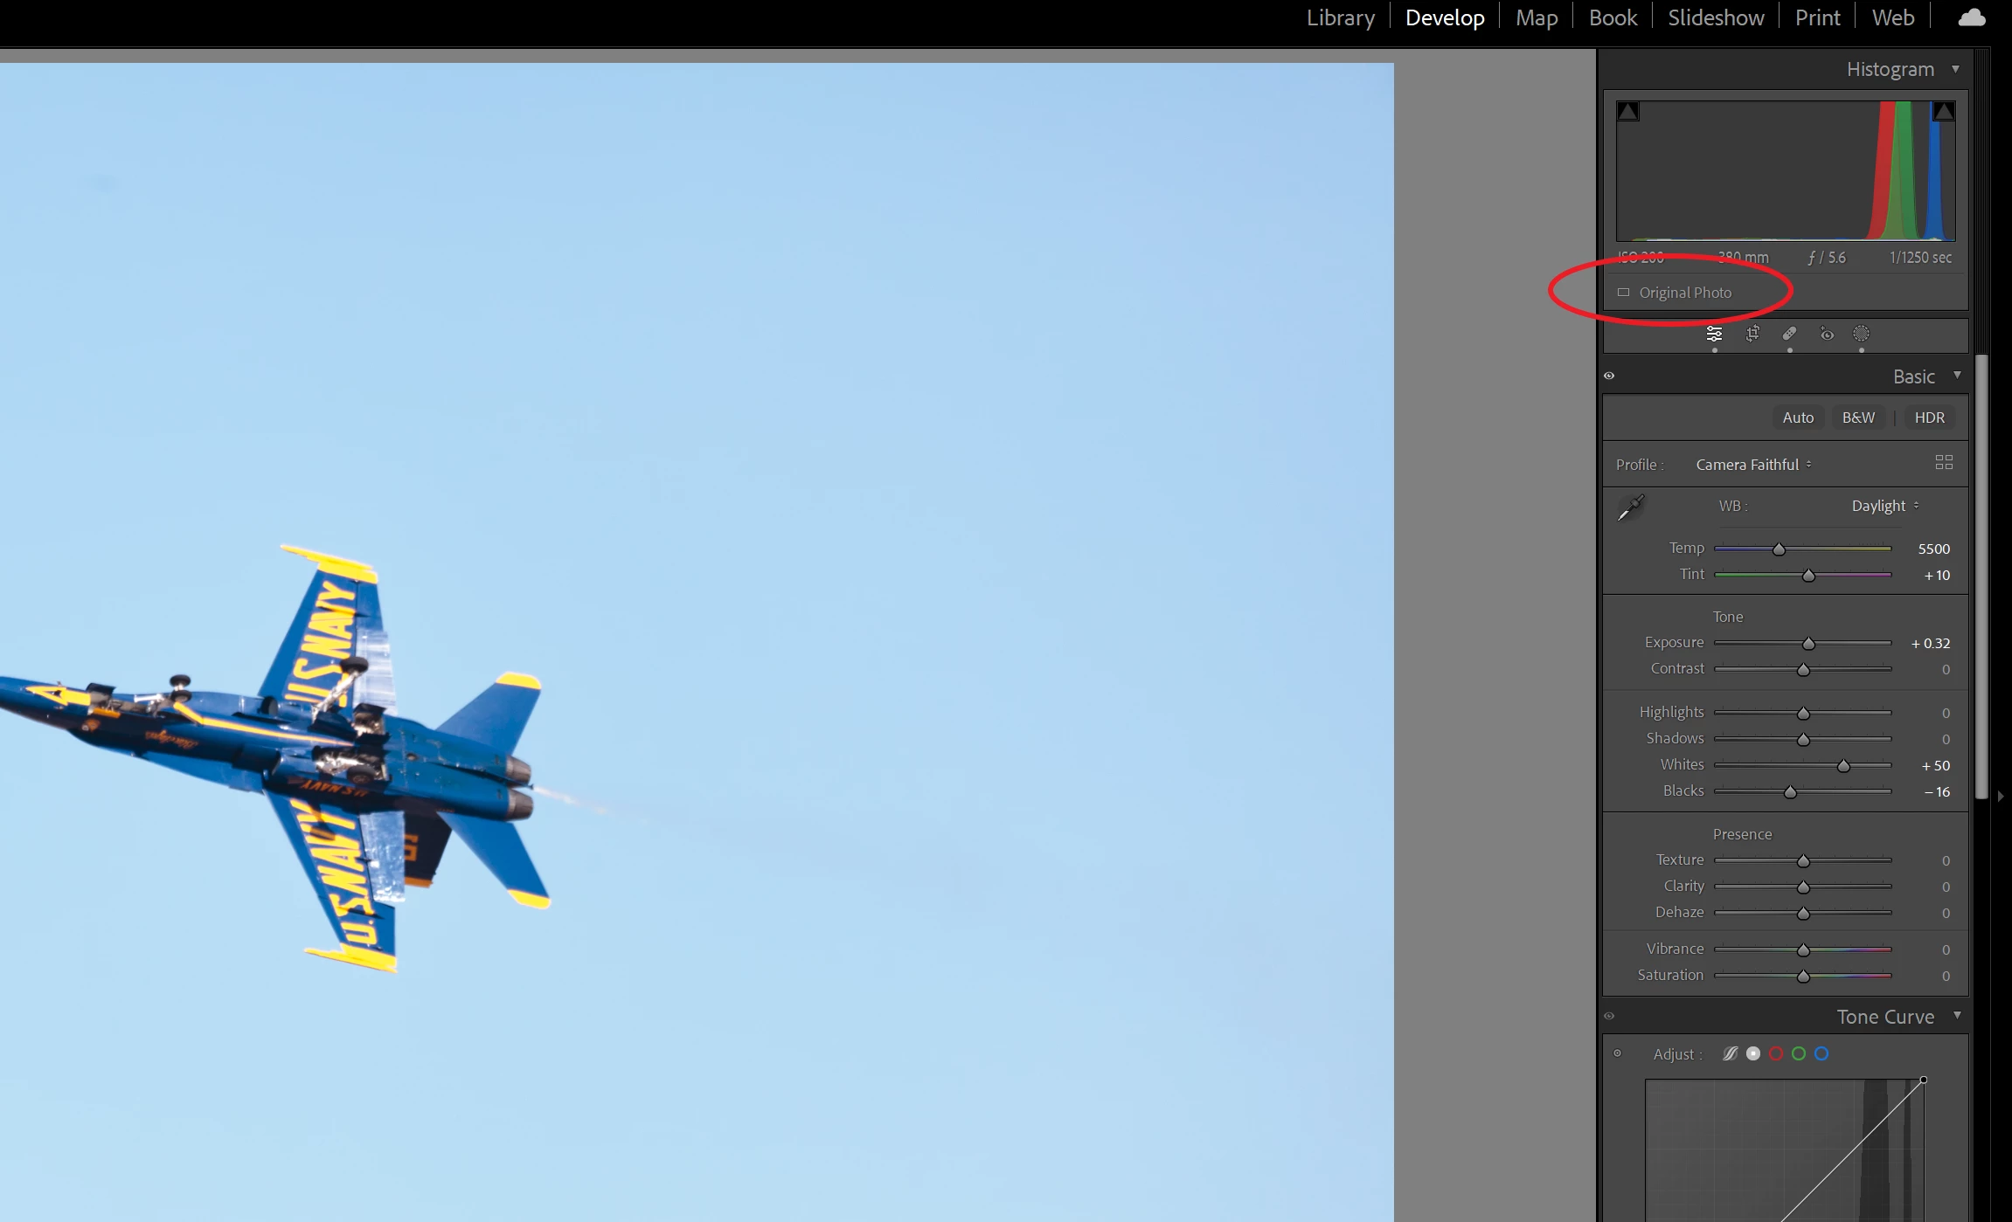Open the Slideshow module

[1715, 17]
